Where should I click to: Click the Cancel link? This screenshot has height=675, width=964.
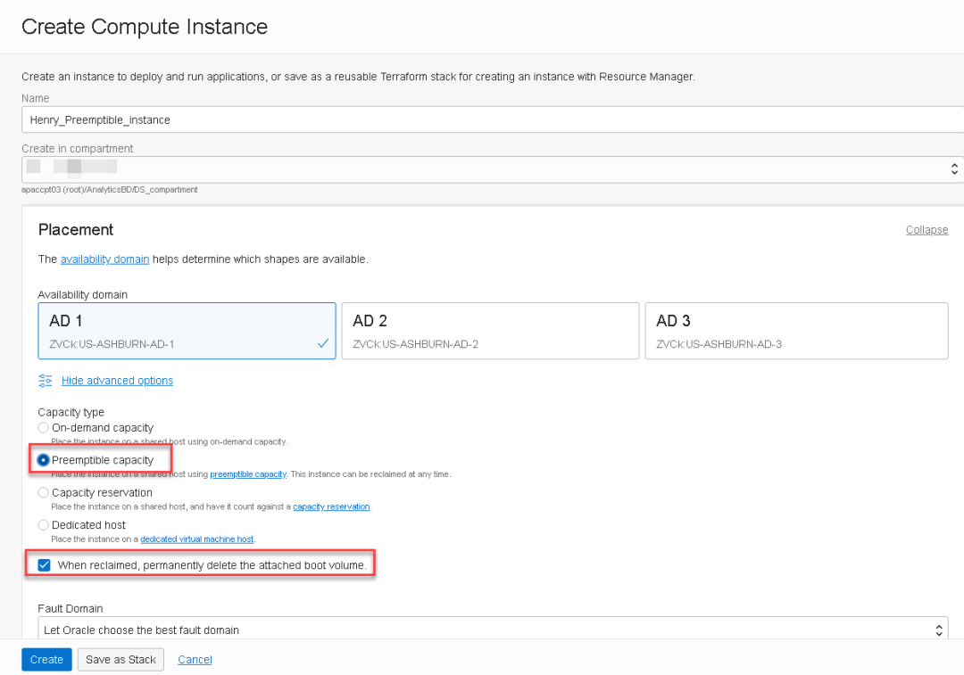(195, 660)
